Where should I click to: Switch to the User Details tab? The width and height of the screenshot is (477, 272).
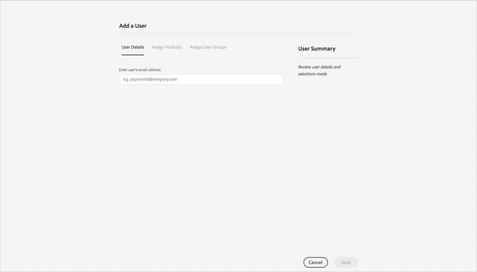(x=133, y=47)
